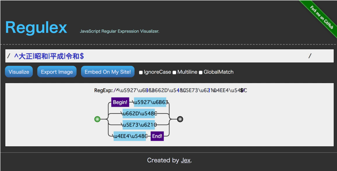337x171 pixels.
Task: Select the \u5927\u6B63 diagram node
Action: pyautogui.click(x=150, y=102)
